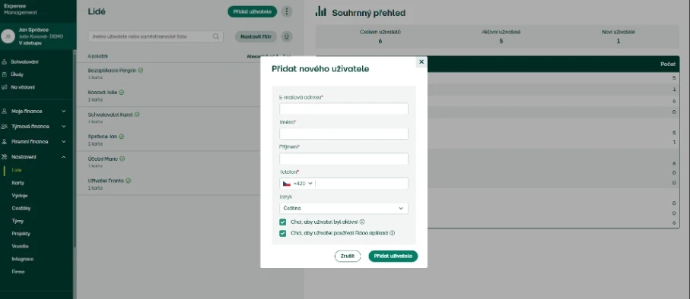The height and width of the screenshot is (299, 690).
Task: Click the Počet column header
Action: [x=668, y=64]
